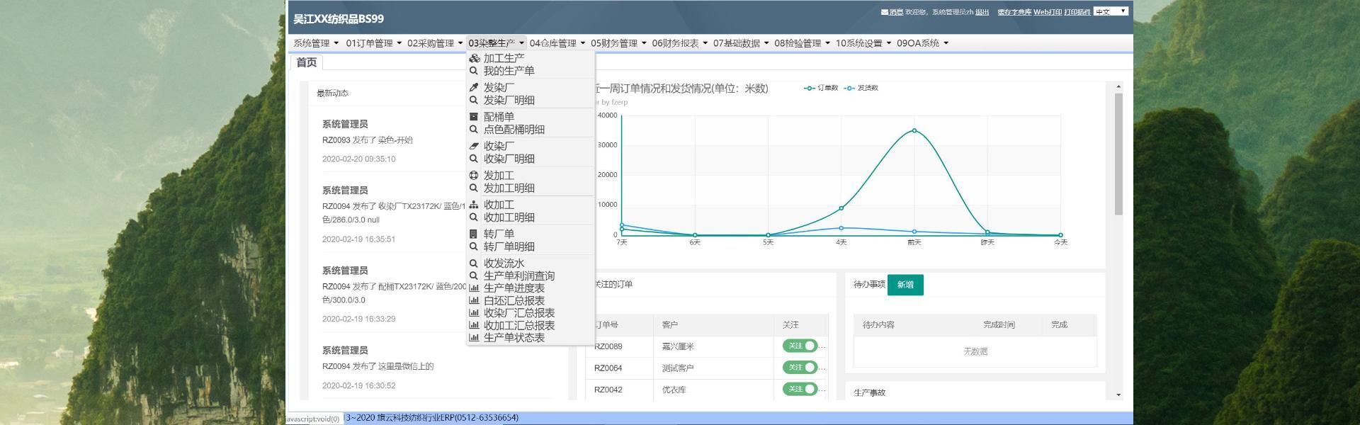This screenshot has width=1360, height=425.
Task: Click the search icon beside 发染厂明细
Action: [474, 101]
